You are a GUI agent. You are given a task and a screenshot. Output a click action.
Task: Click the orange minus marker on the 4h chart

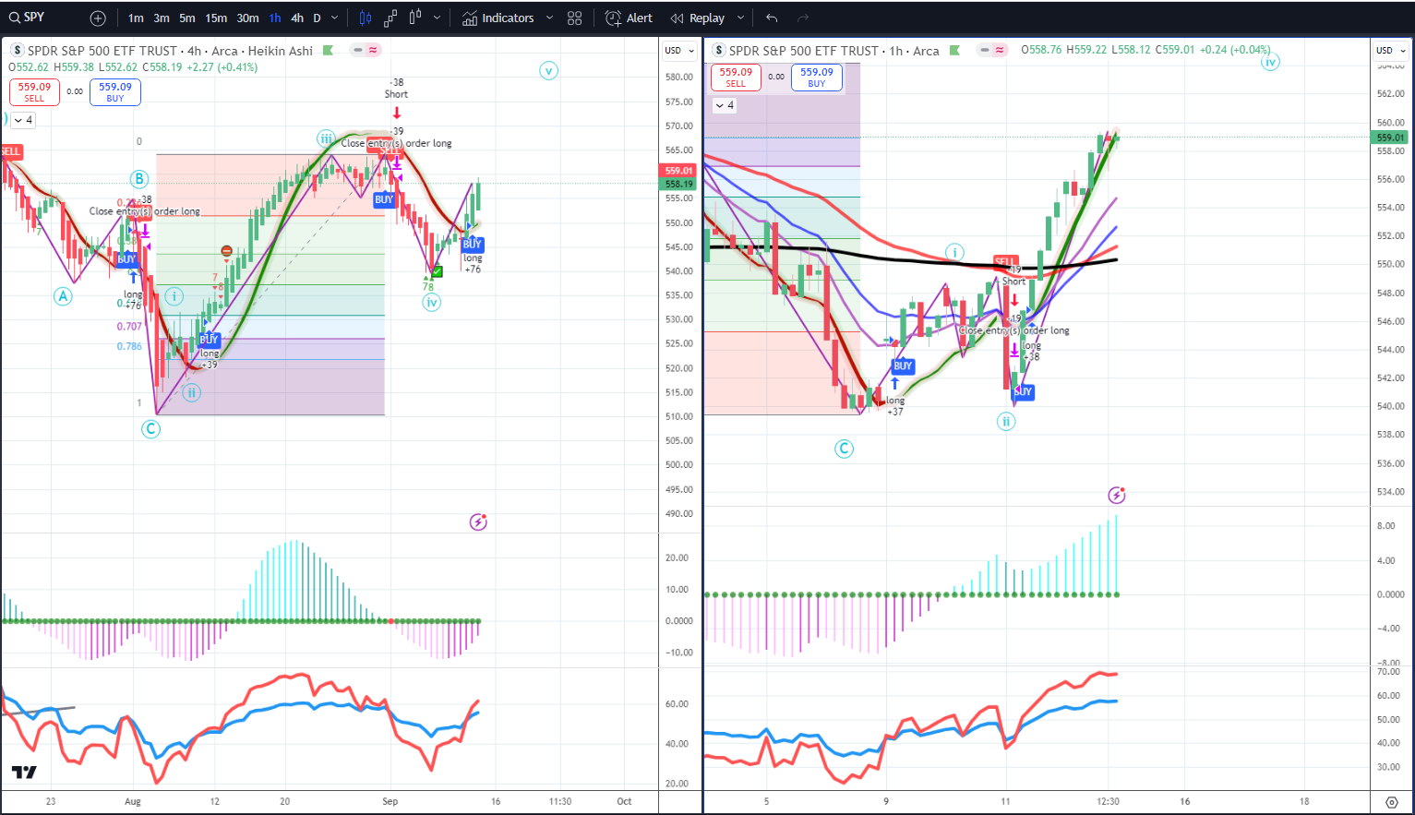[x=226, y=252]
